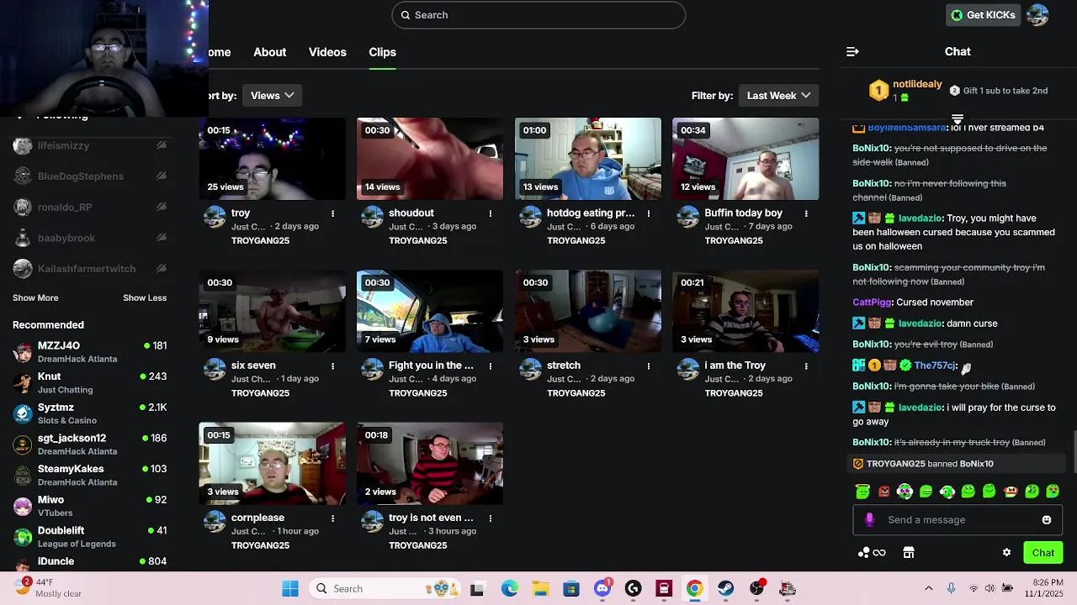Insert the angry red emote
This screenshot has width=1077, height=605.
(883, 492)
